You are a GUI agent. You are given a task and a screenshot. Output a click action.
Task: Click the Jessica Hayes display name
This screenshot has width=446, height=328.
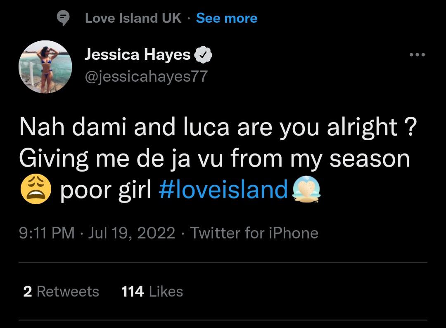138,54
